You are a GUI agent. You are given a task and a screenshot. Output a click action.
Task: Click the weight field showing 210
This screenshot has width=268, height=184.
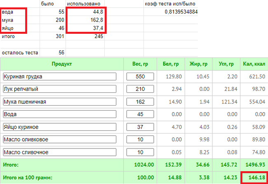140,89
